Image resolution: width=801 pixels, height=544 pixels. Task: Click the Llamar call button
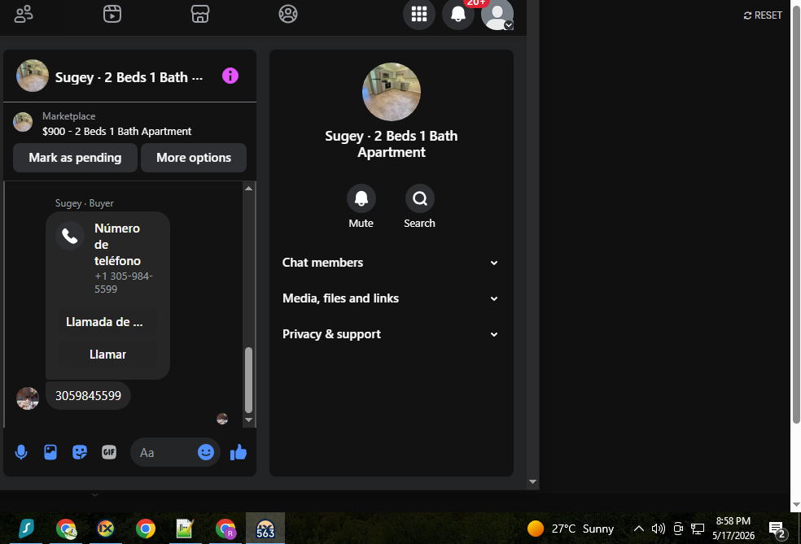(x=107, y=355)
